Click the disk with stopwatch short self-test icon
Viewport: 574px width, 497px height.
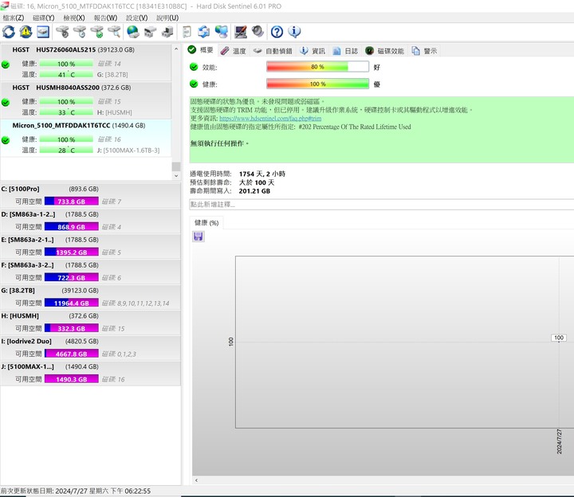(x=63, y=32)
